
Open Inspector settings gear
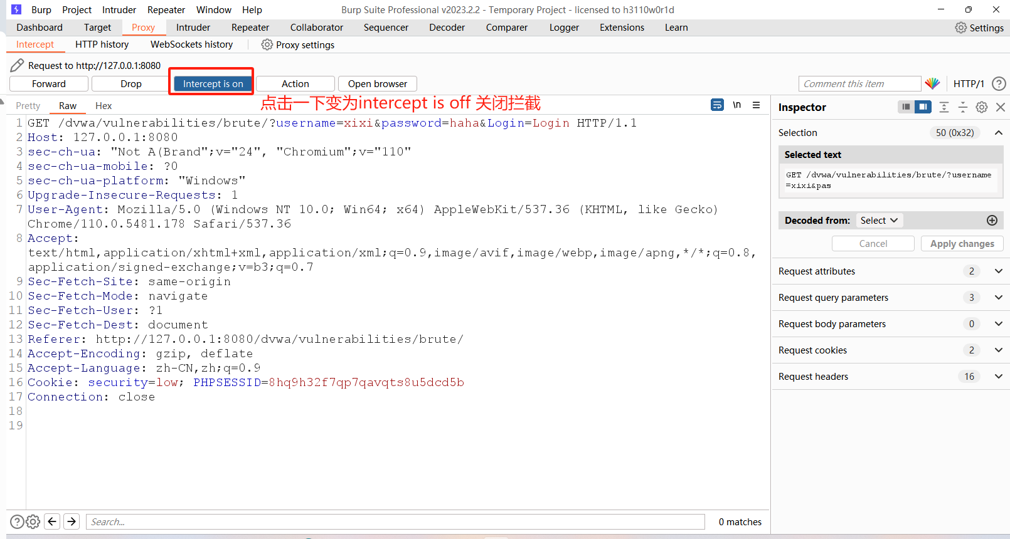click(982, 107)
